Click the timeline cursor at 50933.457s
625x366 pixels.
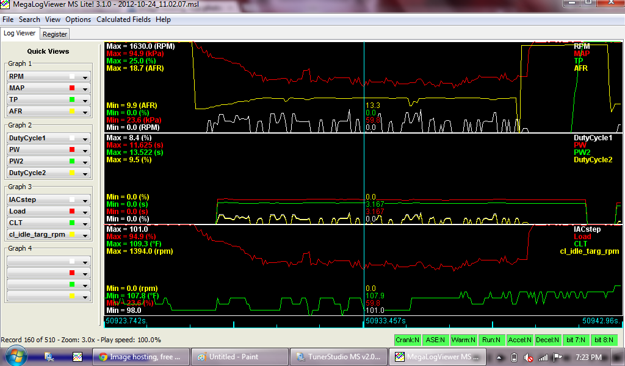(x=386, y=321)
